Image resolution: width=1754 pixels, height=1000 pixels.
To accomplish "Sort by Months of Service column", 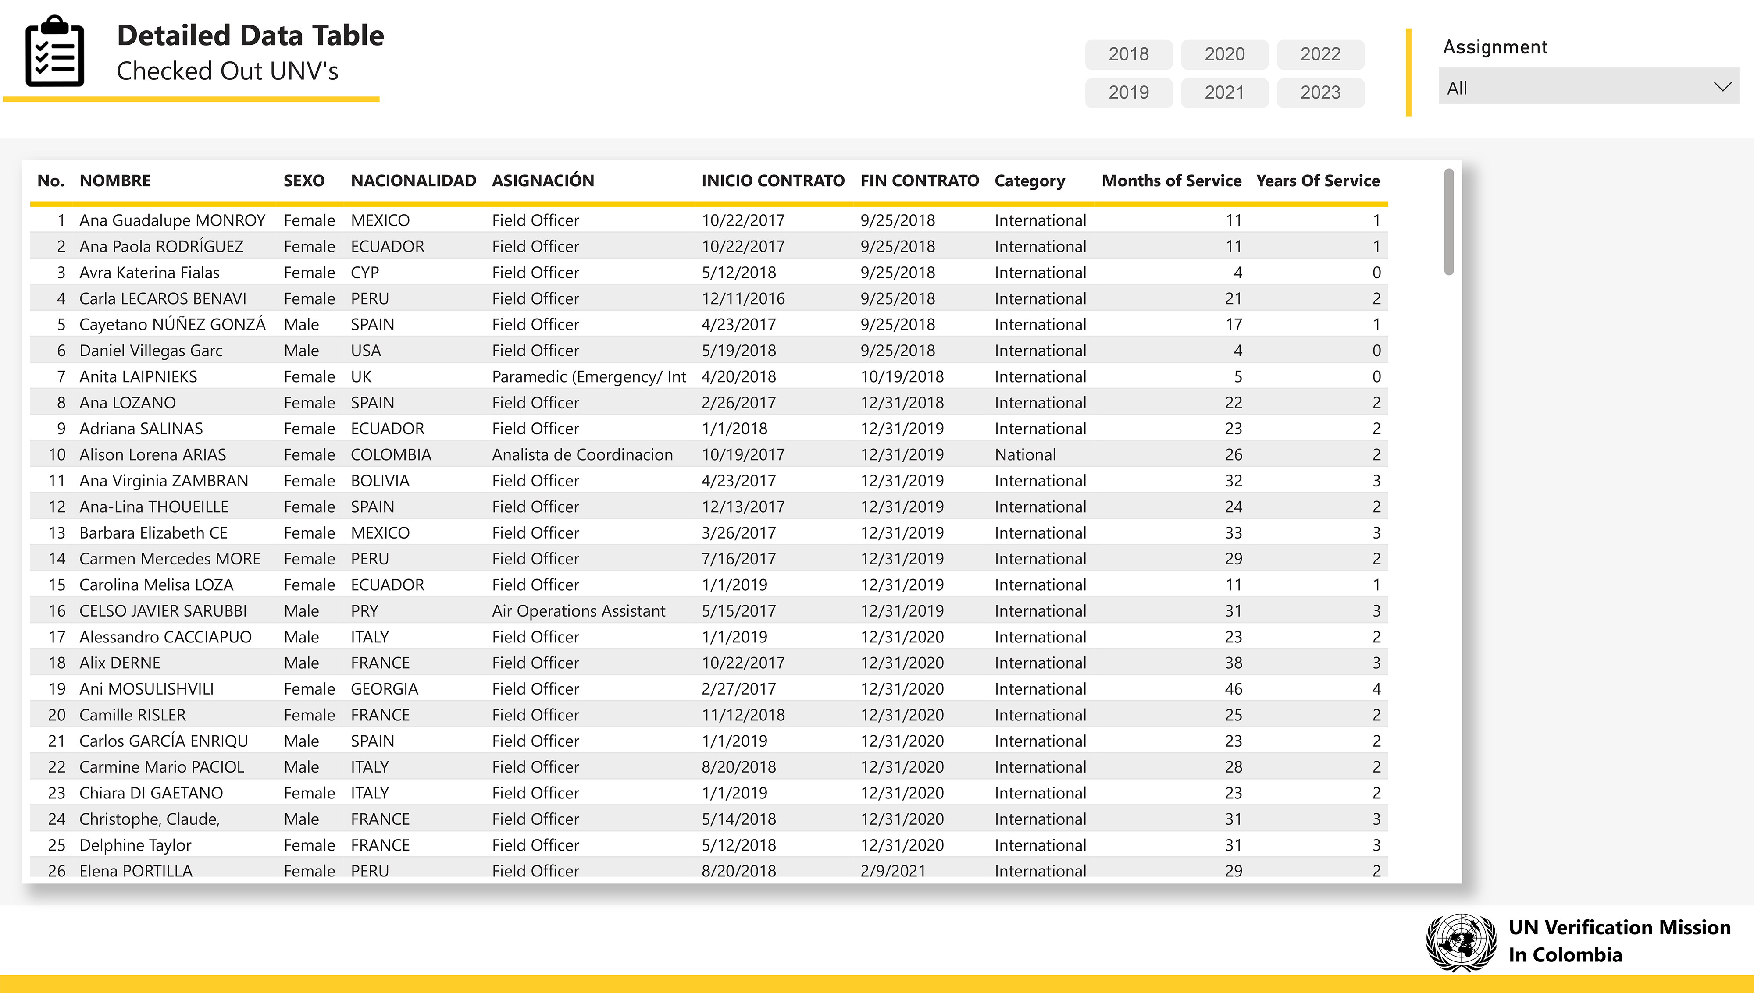I will pyautogui.click(x=1171, y=181).
